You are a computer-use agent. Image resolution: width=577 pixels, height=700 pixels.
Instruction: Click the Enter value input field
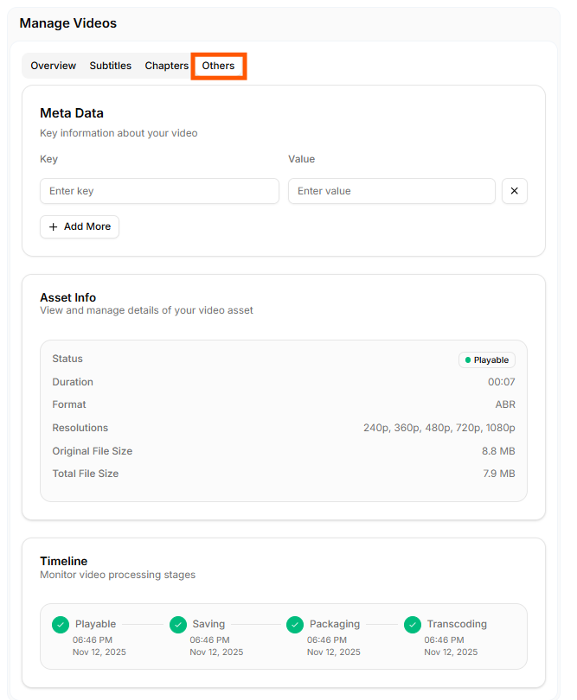point(391,191)
